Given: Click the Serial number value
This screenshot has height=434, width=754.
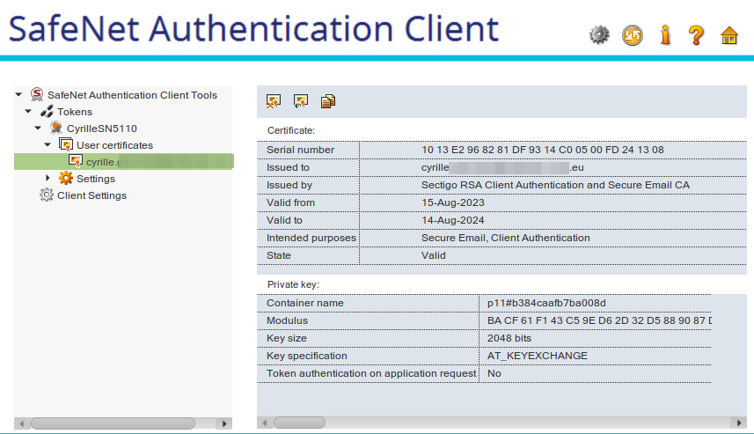Looking at the screenshot, I should 542,150.
